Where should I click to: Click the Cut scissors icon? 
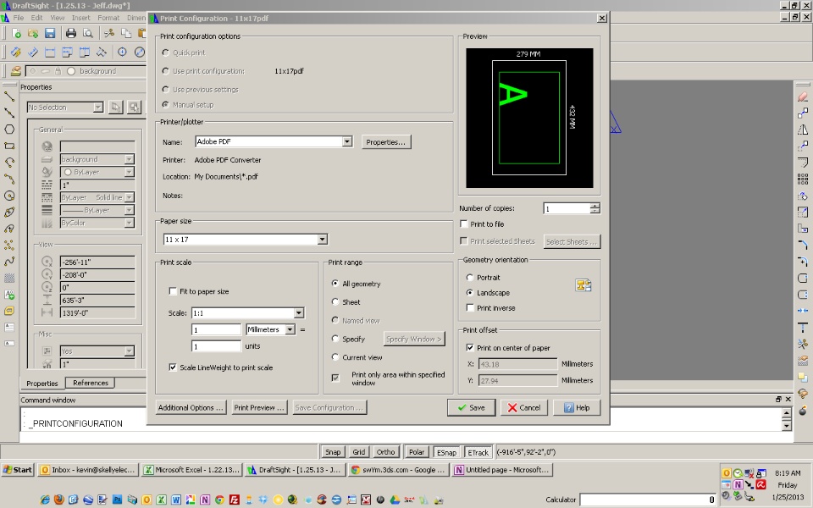[x=109, y=34]
